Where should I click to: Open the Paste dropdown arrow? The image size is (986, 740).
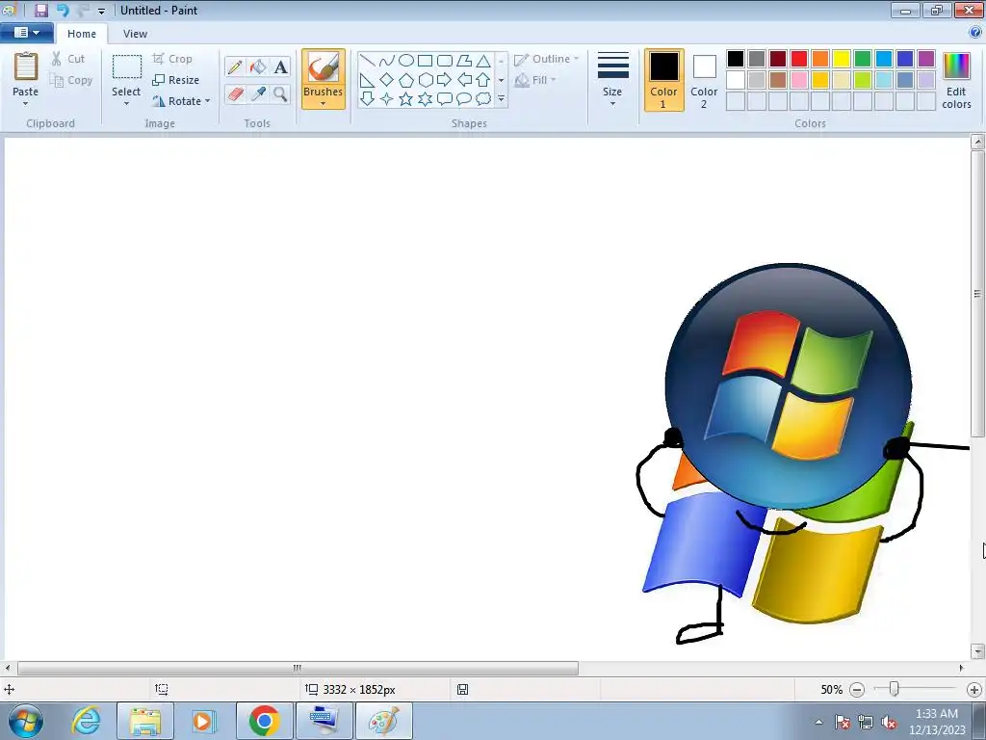(x=25, y=104)
